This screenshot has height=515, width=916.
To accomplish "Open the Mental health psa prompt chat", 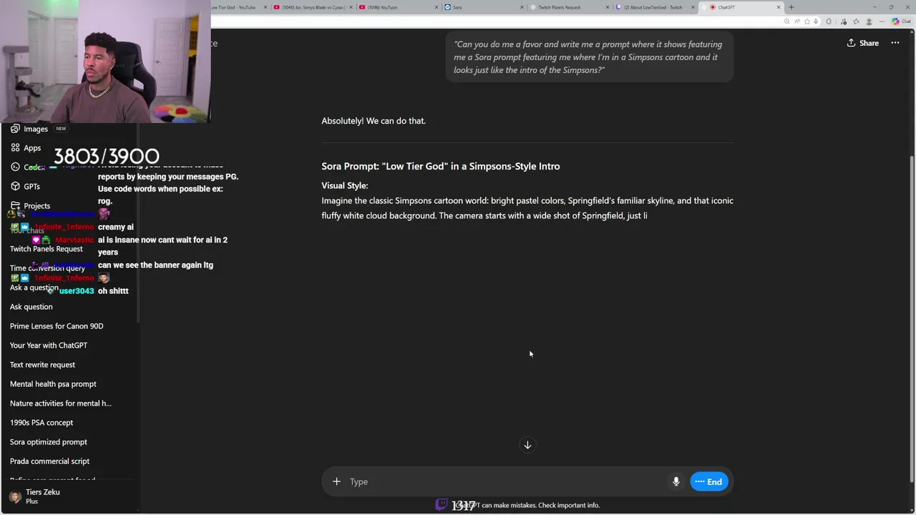I will point(53,384).
